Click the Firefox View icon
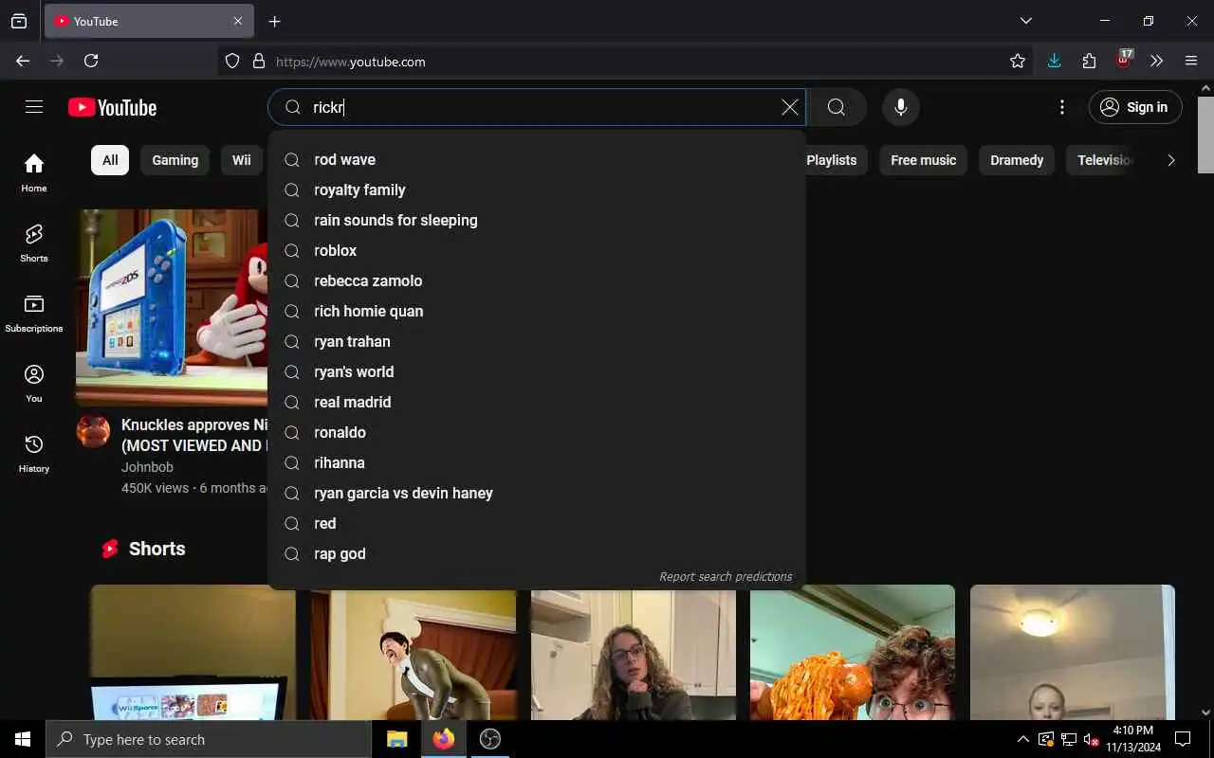This screenshot has height=758, width=1214. pyautogui.click(x=19, y=21)
